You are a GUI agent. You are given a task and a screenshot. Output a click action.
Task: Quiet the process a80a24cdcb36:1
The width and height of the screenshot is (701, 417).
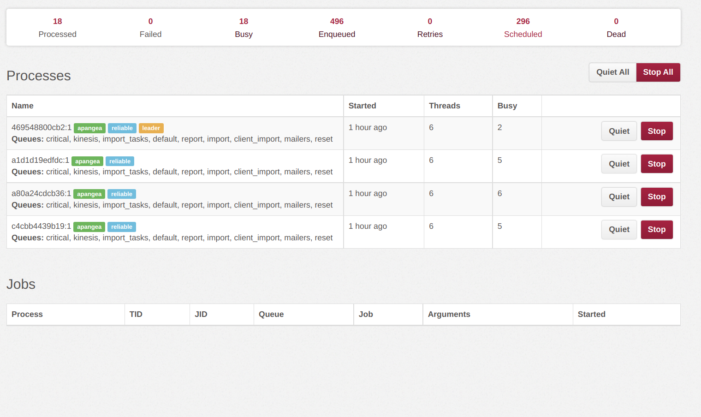[x=619, y=197]
